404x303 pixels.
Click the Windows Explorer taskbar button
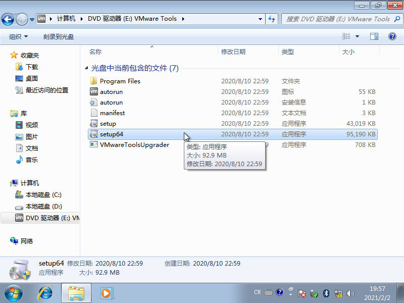pyautogui.click(x=76, y=293)
